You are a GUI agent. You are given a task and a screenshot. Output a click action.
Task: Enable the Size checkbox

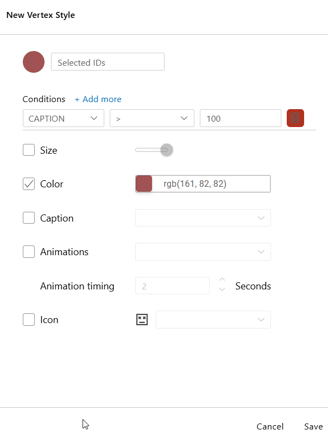point(29,150)
